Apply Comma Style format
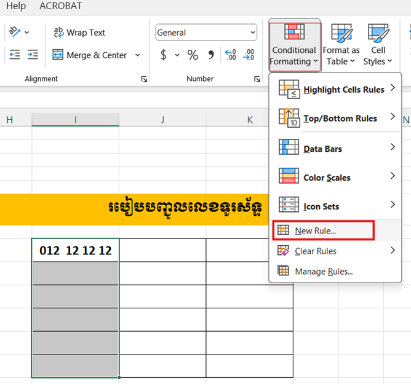Viewport: 411px width, 384px height. tap(211, 55)
